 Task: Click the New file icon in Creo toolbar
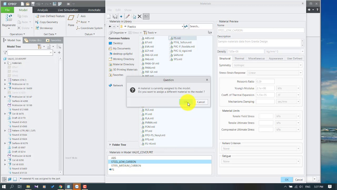pos(23,4)
